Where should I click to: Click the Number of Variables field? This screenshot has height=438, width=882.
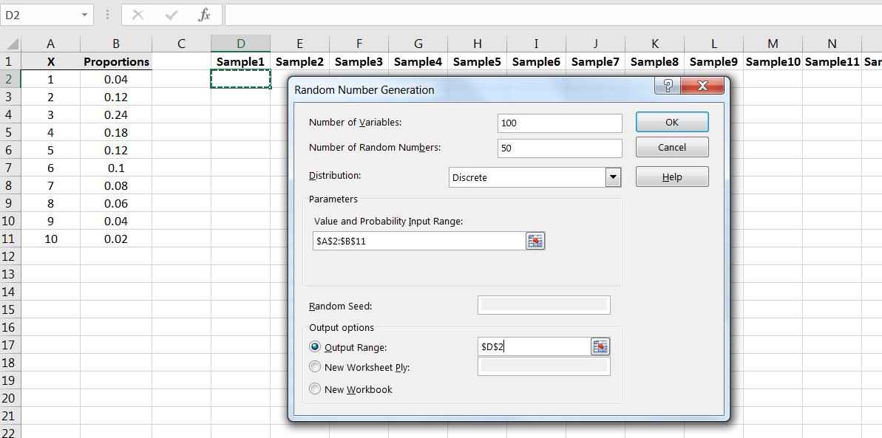(x=560, y=123)
